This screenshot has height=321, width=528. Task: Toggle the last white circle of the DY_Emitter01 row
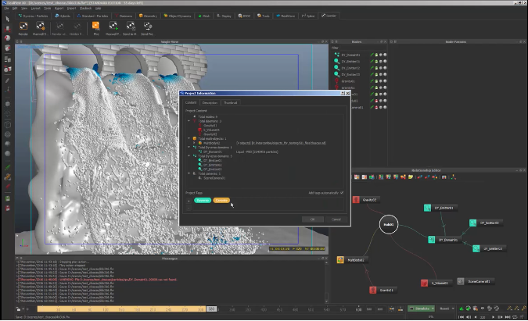pyautogui.click(x=385, y=61)
